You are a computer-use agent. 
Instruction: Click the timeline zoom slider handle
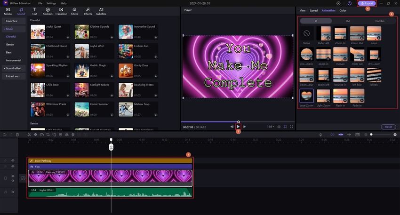pyautogui.click(x=371, y=135)
